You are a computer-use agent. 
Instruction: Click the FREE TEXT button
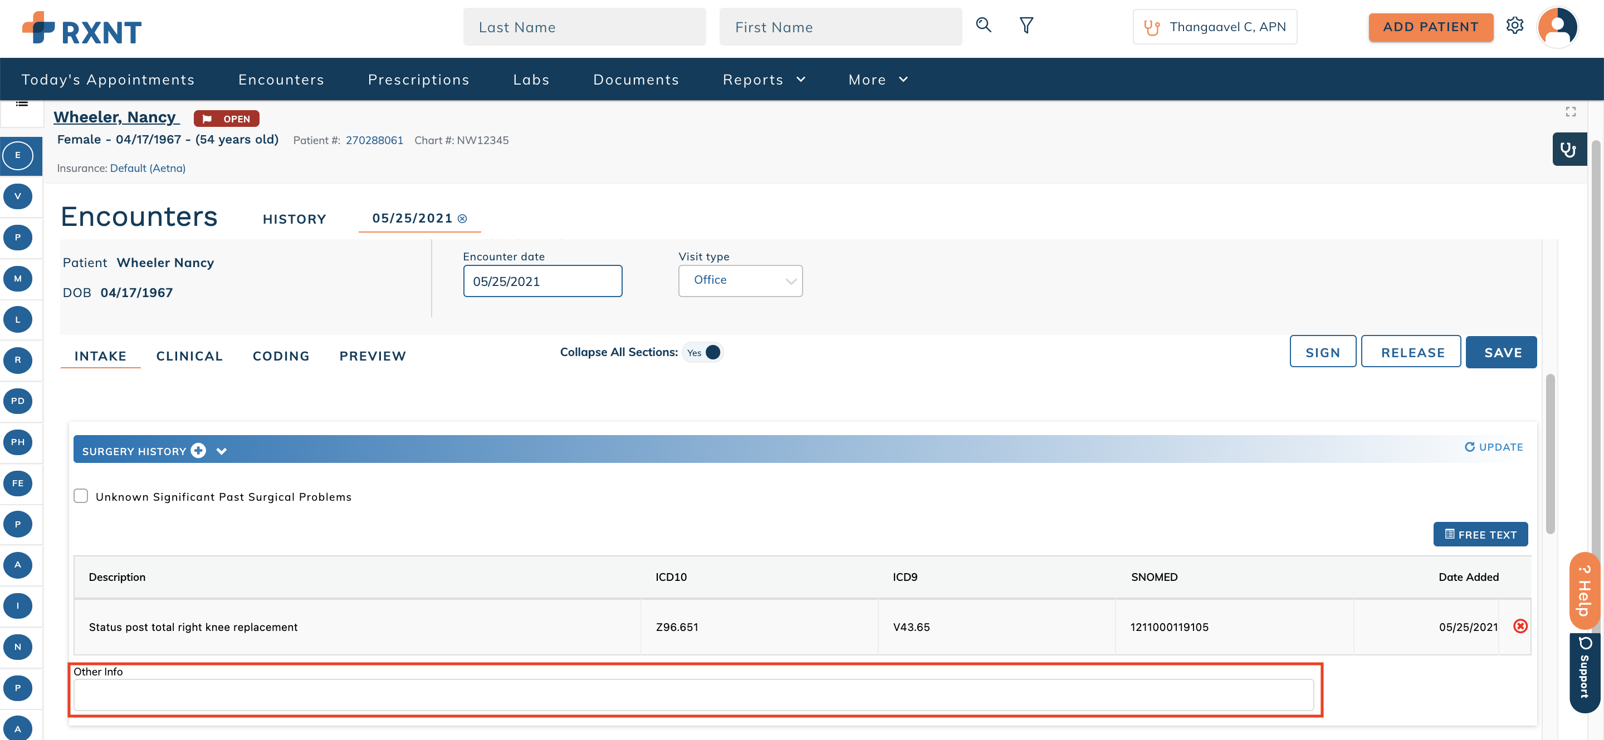pos(1480,535)
